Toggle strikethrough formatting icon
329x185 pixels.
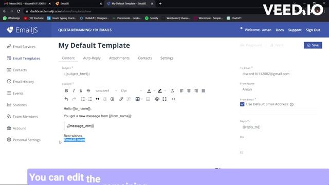[88, 90]
